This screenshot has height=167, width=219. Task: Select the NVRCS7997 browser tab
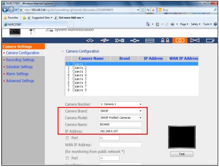tap(35, 25)
